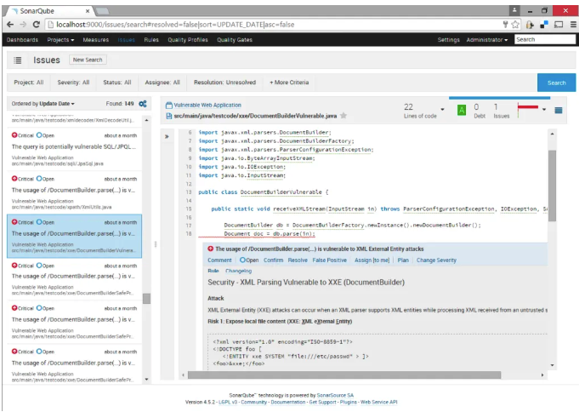Open the Projects menu dropdown
This screenshot has width=579, height=412.
[60, 39]
